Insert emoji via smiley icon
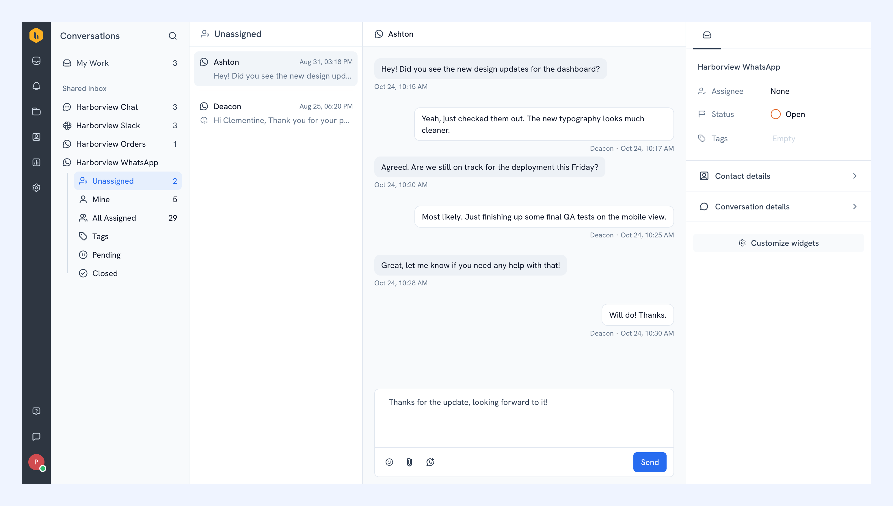 (x=389, y=462)
